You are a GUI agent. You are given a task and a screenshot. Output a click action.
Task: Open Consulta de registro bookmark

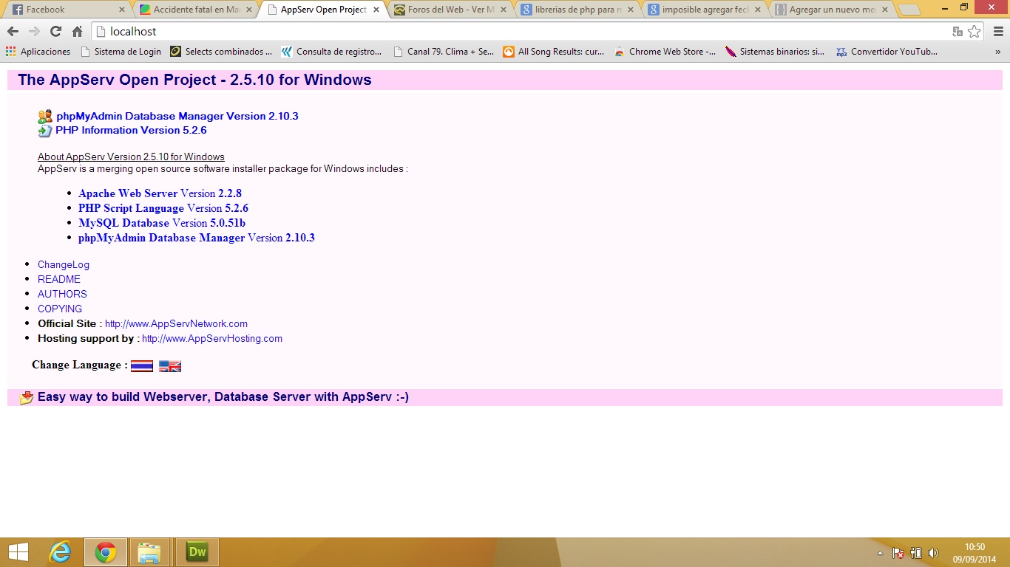pos(332,52)
